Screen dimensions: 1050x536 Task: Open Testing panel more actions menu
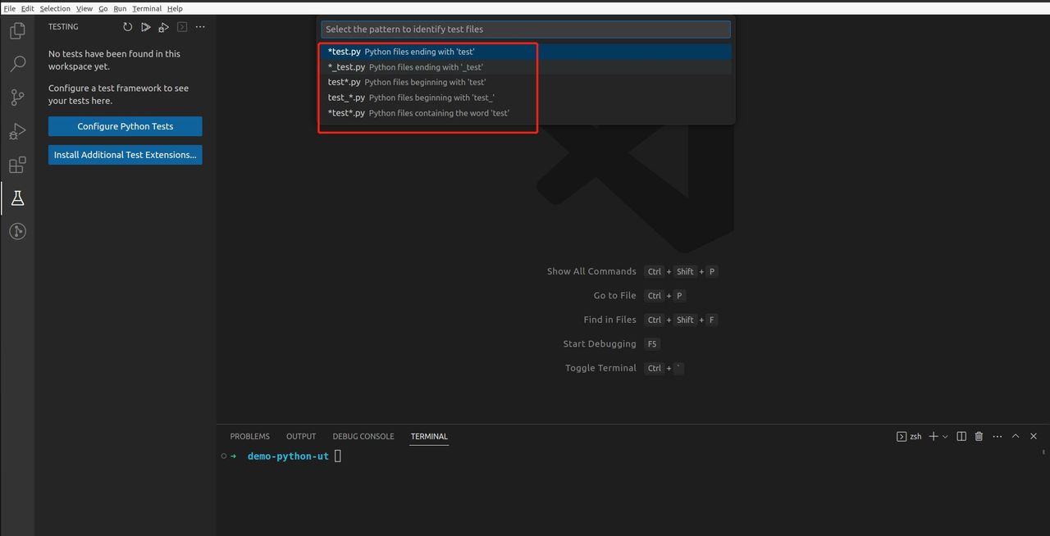[200, 27]
